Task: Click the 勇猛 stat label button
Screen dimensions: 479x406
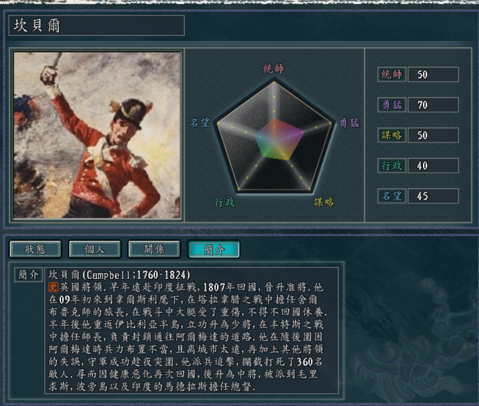Action: (x=392, y=105)
